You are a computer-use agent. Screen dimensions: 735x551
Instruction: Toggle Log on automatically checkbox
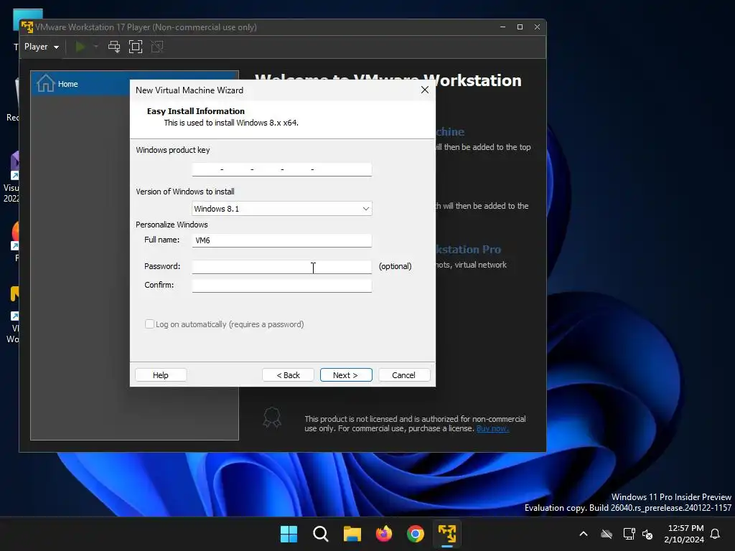(x=149, y=324)
